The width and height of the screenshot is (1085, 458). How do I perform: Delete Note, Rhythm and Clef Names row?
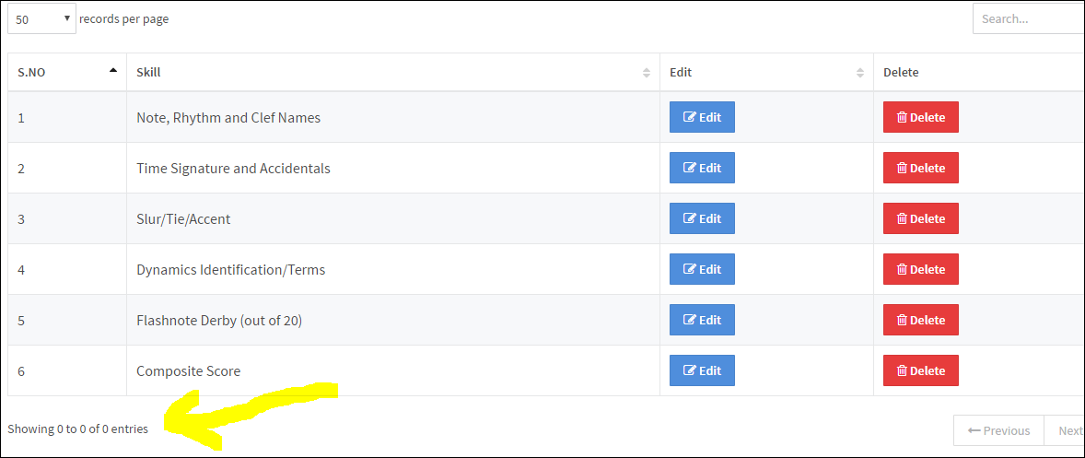pos(920,117)
